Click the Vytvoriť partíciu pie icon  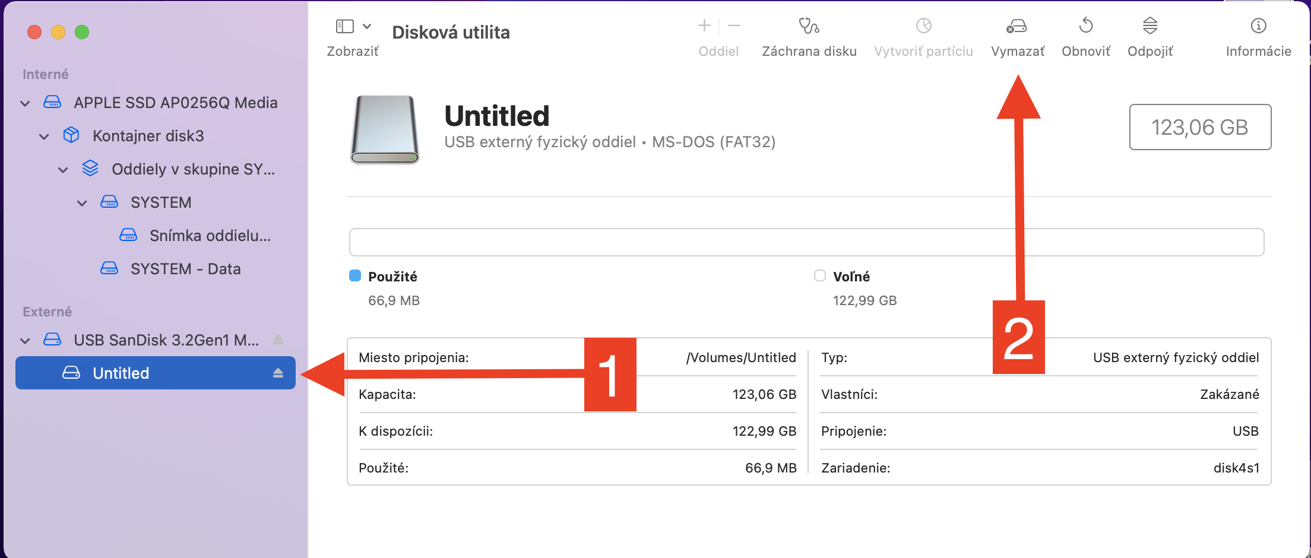[x=923, y=26]
